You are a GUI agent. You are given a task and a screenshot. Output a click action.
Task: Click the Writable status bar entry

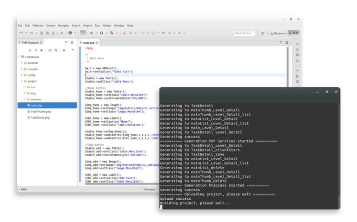149,189
